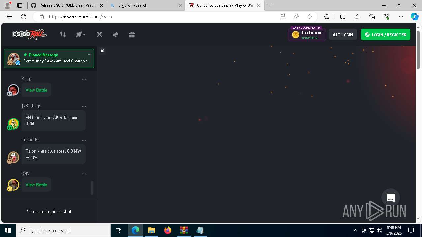Viewport: 422px width, 237px height.
Task: Open the Pinned Message about Community Cases
Action: (49, 59)
